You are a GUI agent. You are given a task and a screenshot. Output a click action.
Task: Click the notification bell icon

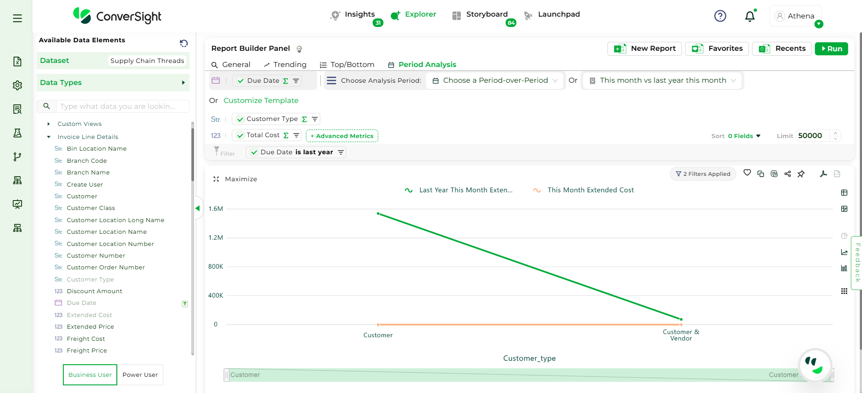click(x=750, y=17)
